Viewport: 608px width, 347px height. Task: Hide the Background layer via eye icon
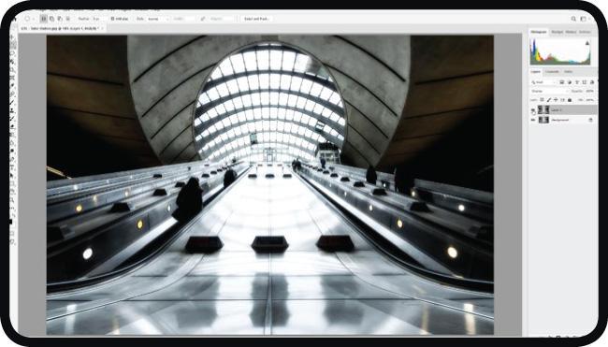tap(533, 121)
